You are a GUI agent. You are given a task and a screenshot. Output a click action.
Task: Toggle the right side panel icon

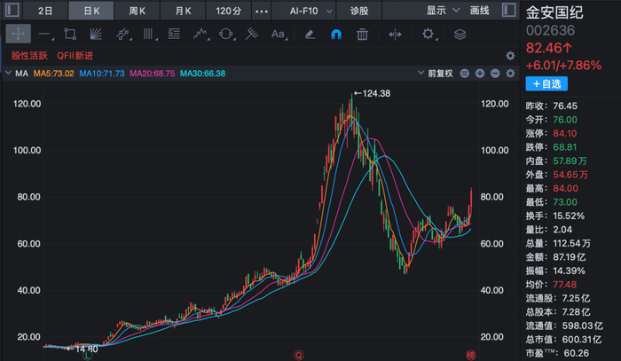click(509, 11)
